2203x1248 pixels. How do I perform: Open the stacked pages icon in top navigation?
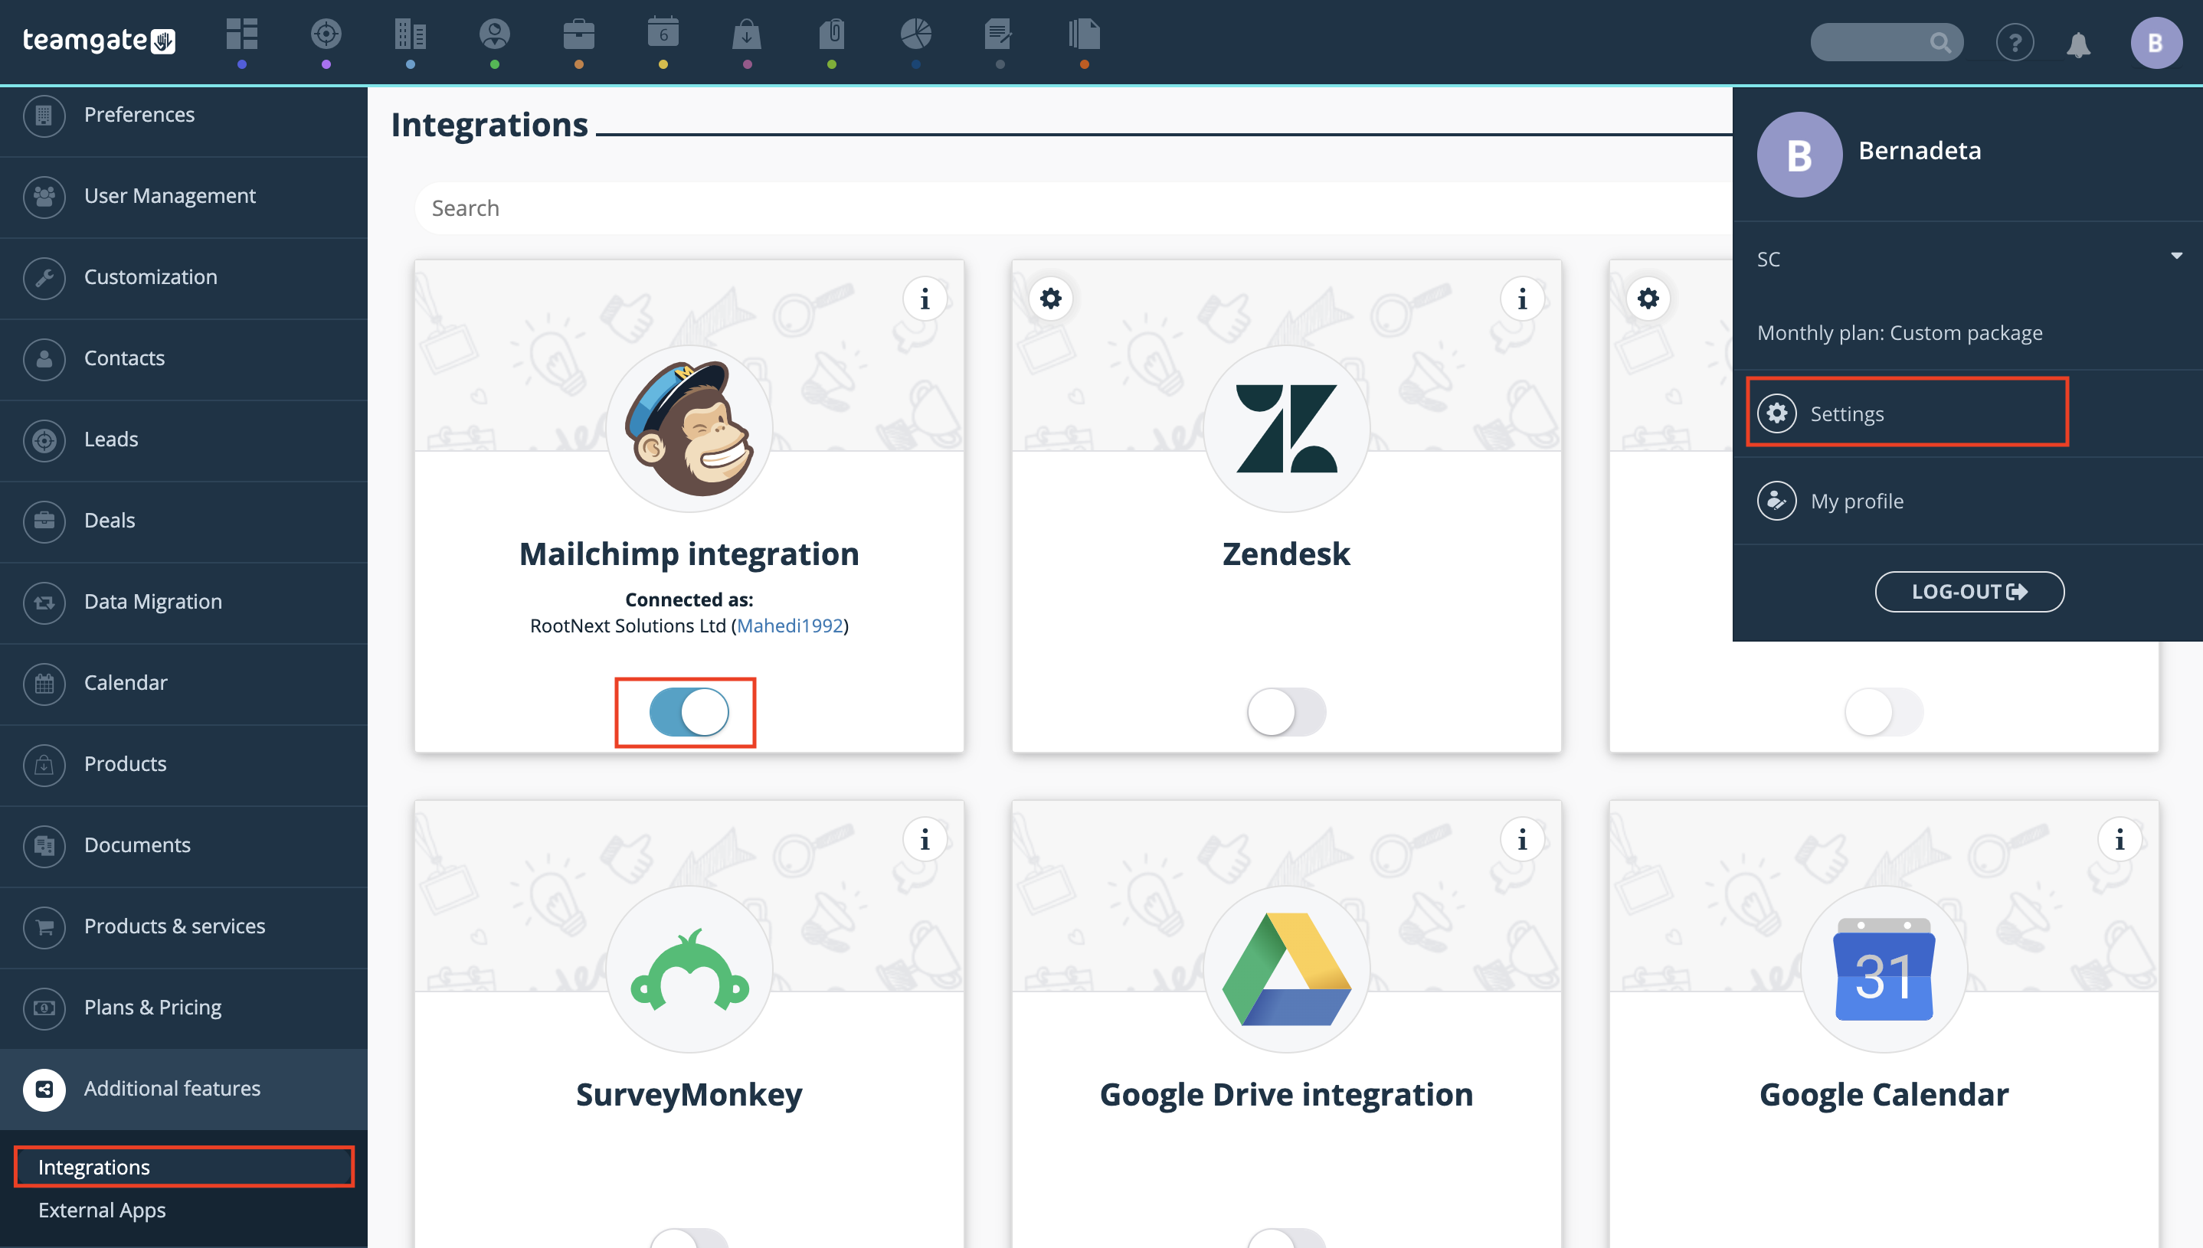pos(1084,34)
